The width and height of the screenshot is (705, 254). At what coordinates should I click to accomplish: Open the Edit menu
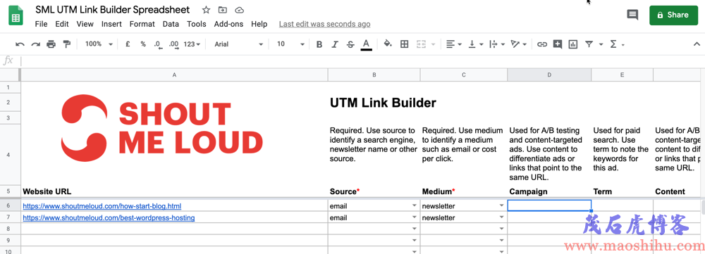point(62,24)
